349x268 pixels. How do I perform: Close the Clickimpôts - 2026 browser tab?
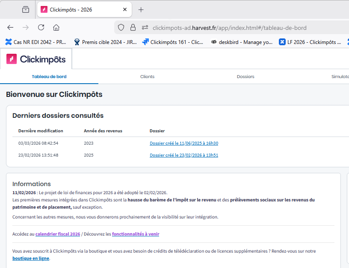tap(125, 9)
